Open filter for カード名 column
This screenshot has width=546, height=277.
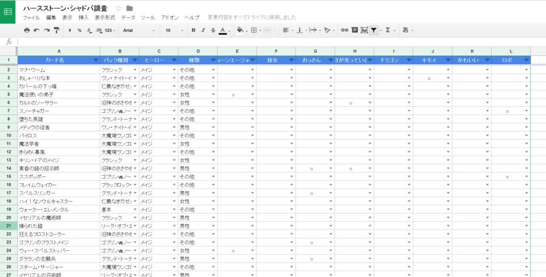pos(96,60)
